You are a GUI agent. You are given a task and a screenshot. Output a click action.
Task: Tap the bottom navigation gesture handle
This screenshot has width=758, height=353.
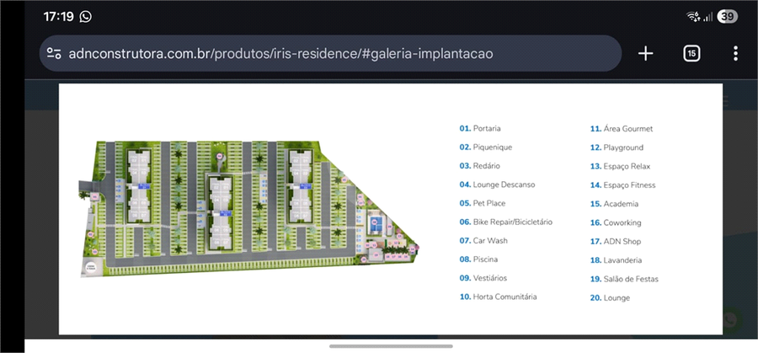(379, 345)
